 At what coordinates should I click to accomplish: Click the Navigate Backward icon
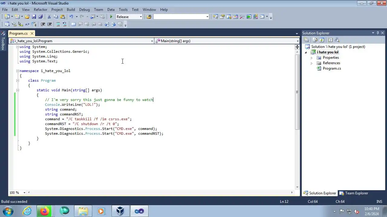[93, 17]
